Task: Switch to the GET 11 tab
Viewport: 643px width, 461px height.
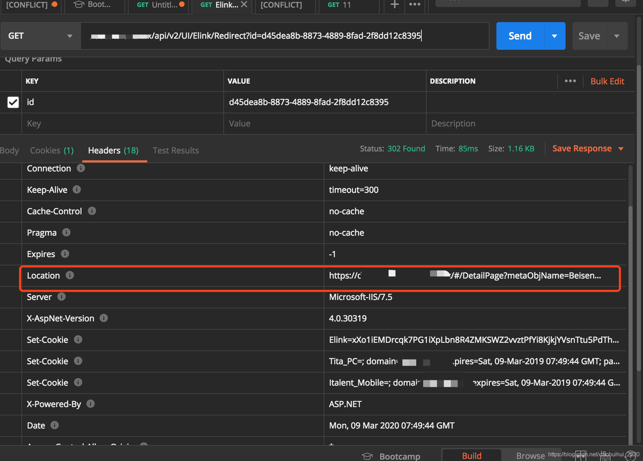Action: point(349,5)
